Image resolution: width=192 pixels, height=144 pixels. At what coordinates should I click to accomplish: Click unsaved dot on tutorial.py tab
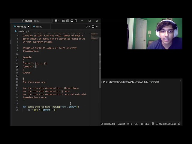pyautogui.click(x=29, y=27)
